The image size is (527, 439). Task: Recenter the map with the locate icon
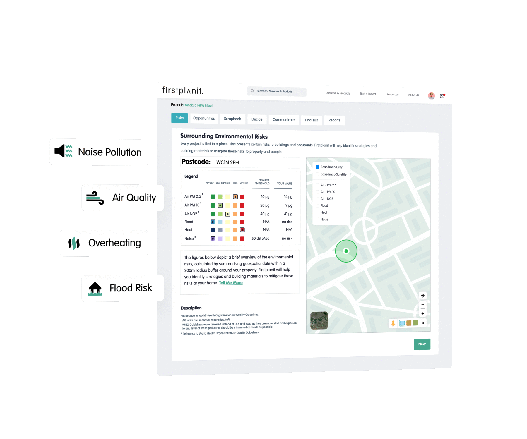[422, 296]
